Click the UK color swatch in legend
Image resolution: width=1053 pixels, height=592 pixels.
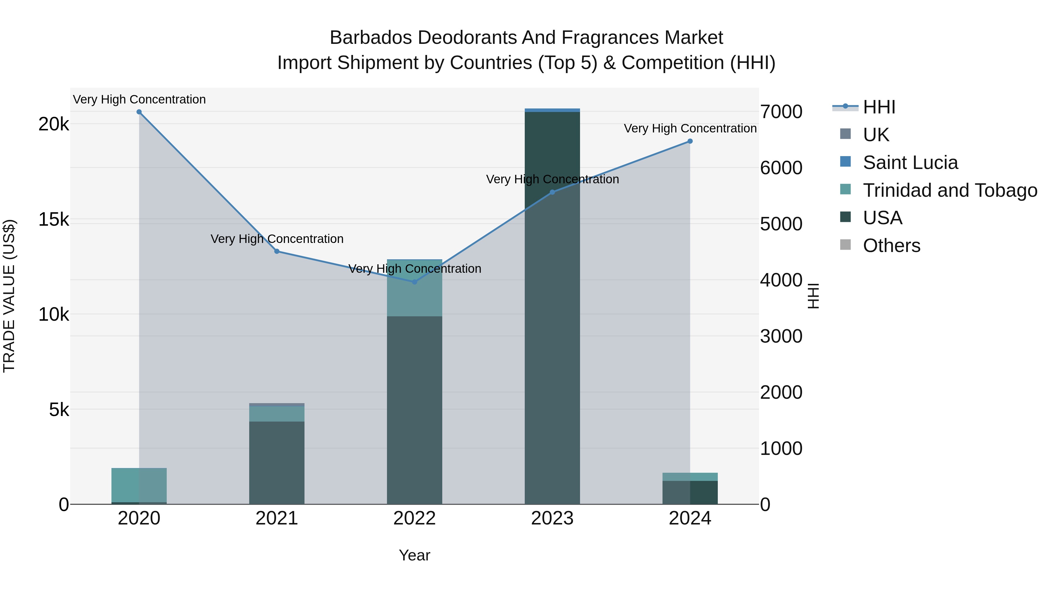point(845,134)
